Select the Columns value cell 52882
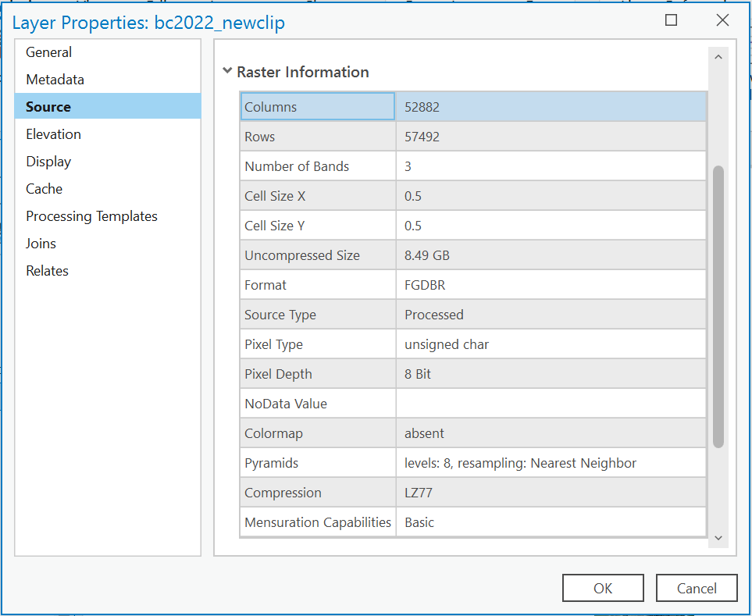This screenshot has height=616, width=752. (x=551, y=107)
